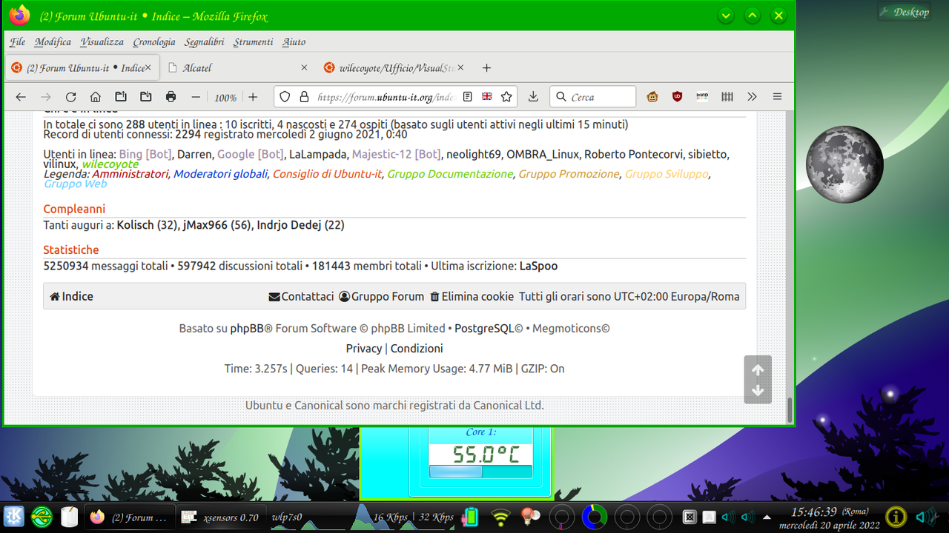Image resolution: width=949 pixels, height=533 pixels.
Task: Open birthday user Kolisch profile
Action: pos(136,224)
